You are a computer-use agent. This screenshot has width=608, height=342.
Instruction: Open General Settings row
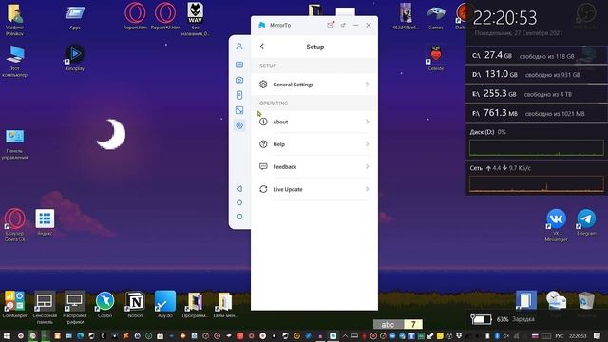pos(314,85)
